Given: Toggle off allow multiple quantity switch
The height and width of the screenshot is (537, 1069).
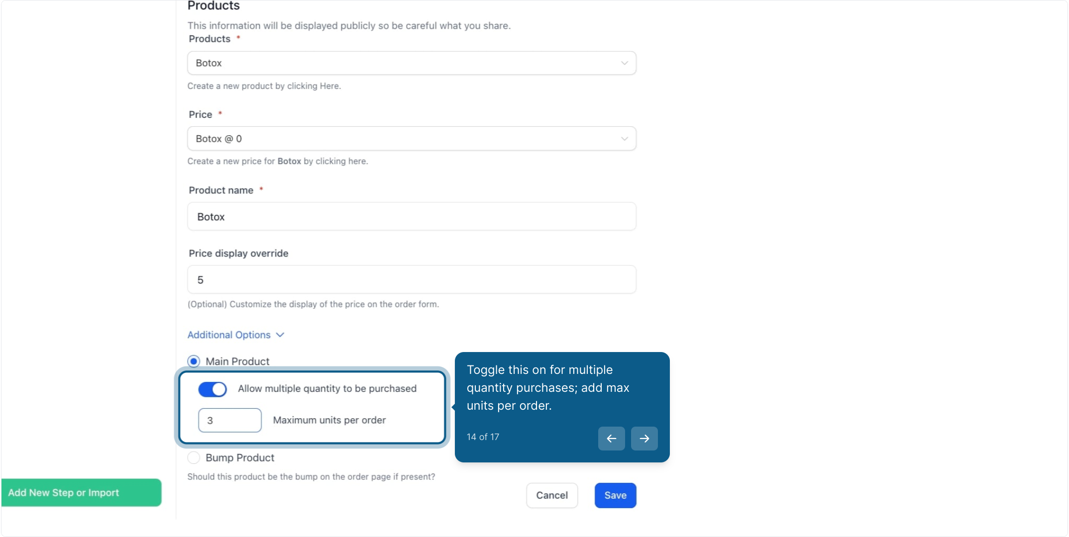Looking at the screenshot, I should 213,389.
